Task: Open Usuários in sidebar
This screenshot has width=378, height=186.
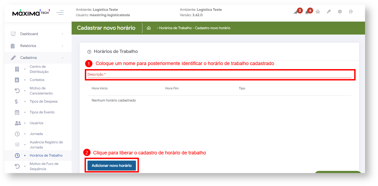Action: [x=36, y=123]
